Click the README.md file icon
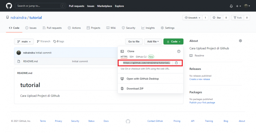Viewport: 256px width, 133px height. pos(19,61)
